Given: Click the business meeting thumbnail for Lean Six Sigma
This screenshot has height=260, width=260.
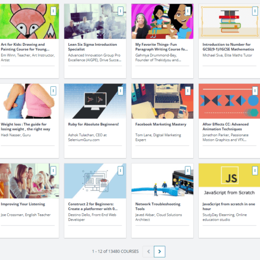Looking at the screenshot, I should [x=95, y=21].
